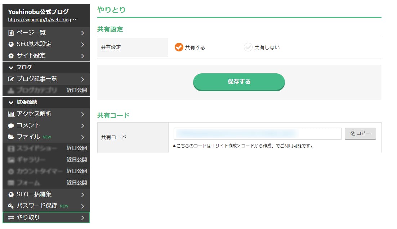Open the saipon.jp site URL link

[42, 19]
